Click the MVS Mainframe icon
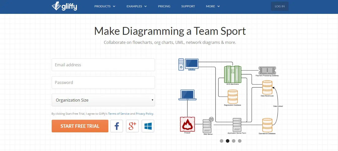 (233, 74)
